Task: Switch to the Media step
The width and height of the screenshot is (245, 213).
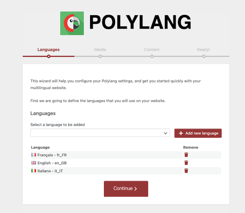Action: tap(100, 50)
